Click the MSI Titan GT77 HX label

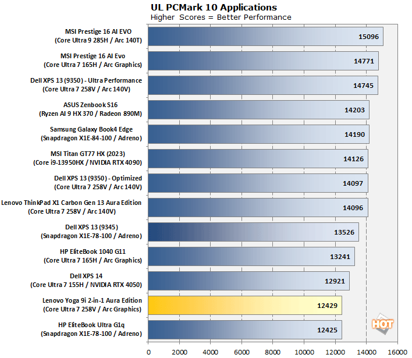coord(95,158)
